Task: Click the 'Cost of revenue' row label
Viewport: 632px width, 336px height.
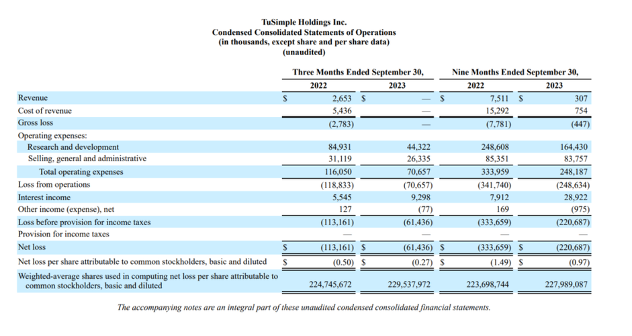Action: coord(45,111)
